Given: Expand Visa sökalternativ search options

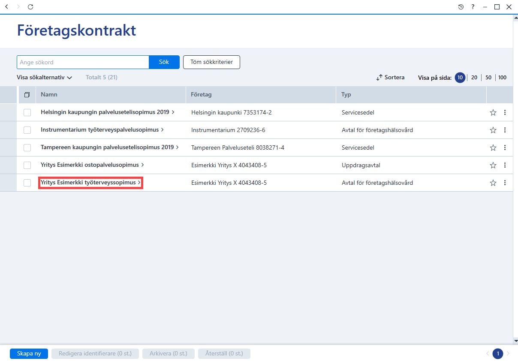Looking at the screenshot, I should tap(44, 78).
